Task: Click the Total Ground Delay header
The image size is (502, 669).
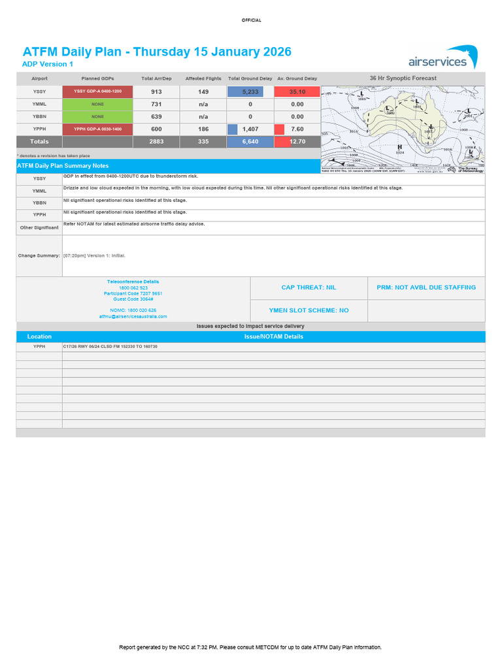Action: click(250, 78)
